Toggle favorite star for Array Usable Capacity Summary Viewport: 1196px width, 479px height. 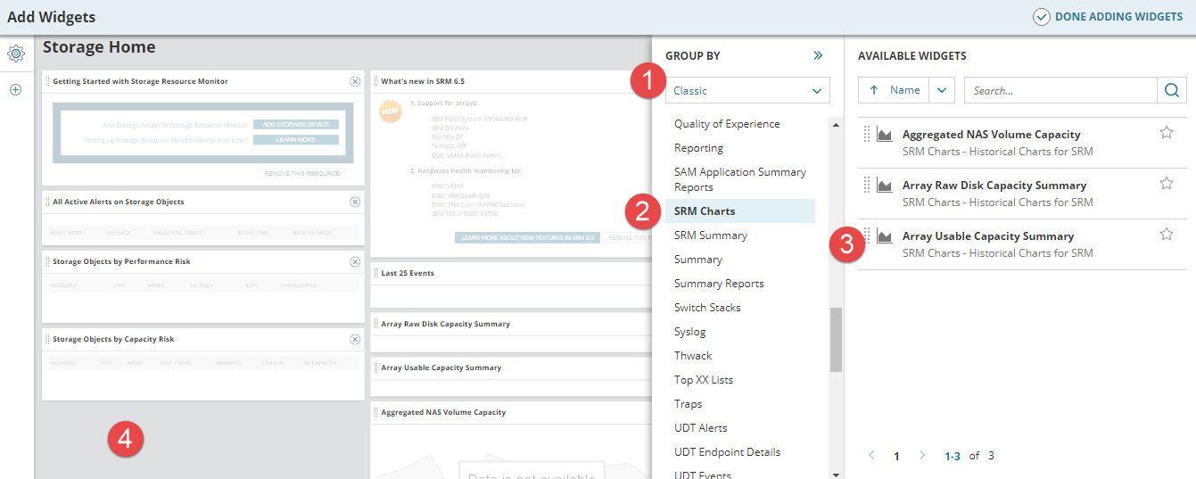coord(1166,235)
